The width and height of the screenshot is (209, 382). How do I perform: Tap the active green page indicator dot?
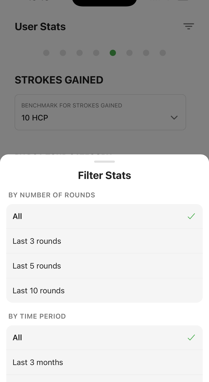113,53
